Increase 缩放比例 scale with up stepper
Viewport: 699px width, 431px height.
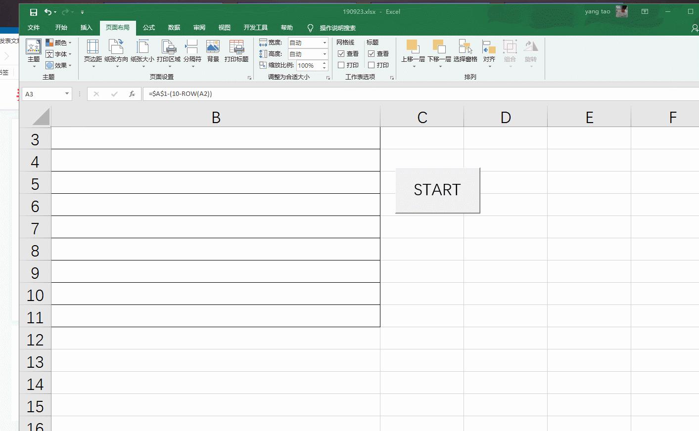coord(324,63)
